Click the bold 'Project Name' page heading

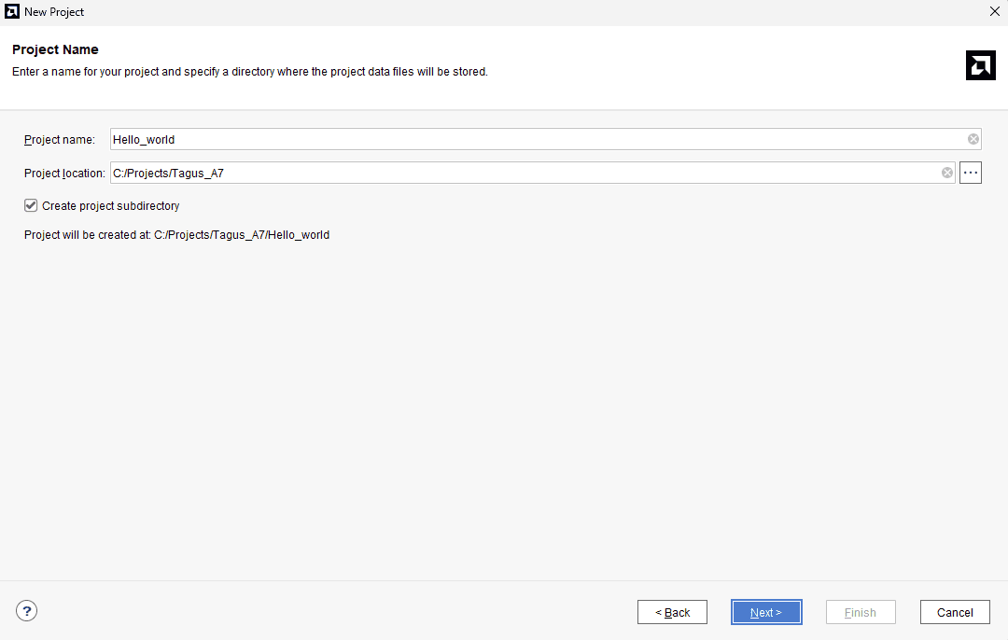(55, 49)
